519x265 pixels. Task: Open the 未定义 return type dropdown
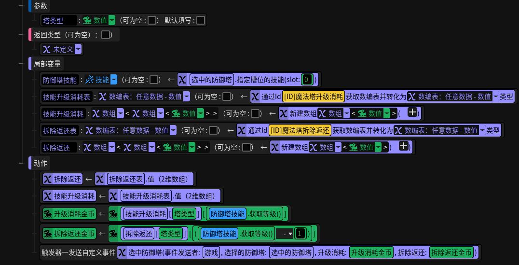pyautogui.click(x=78, y=50)
